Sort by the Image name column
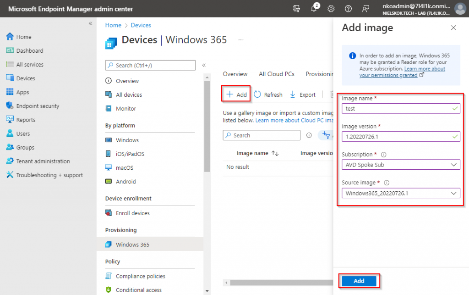Image resolution: width=469 pixels, height=295 pixels. 257,153
